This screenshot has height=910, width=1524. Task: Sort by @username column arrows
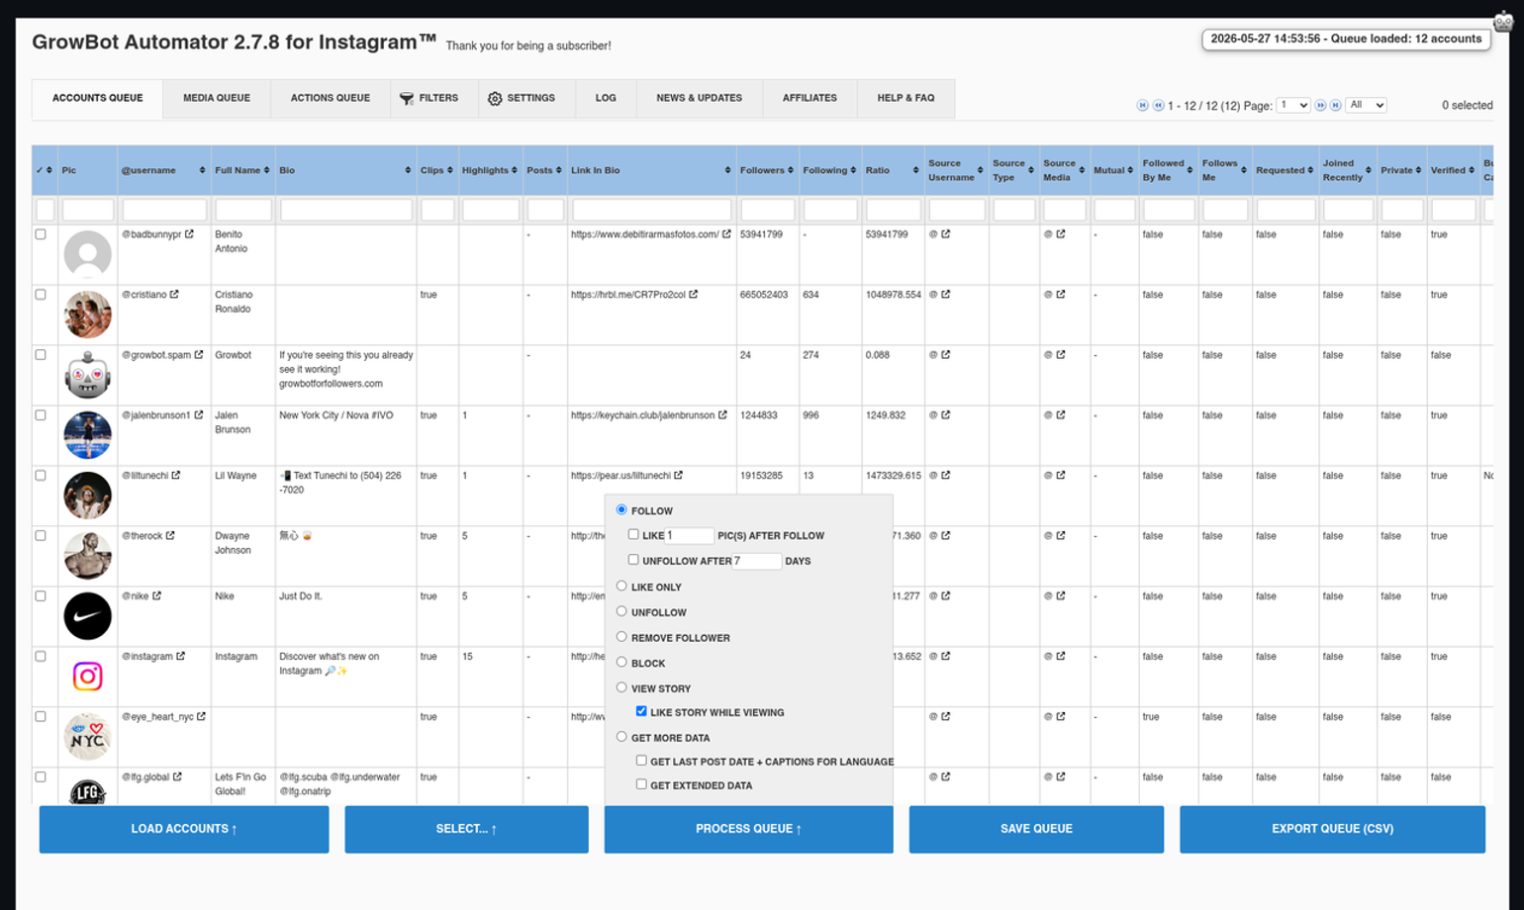(x=202, y=170)
